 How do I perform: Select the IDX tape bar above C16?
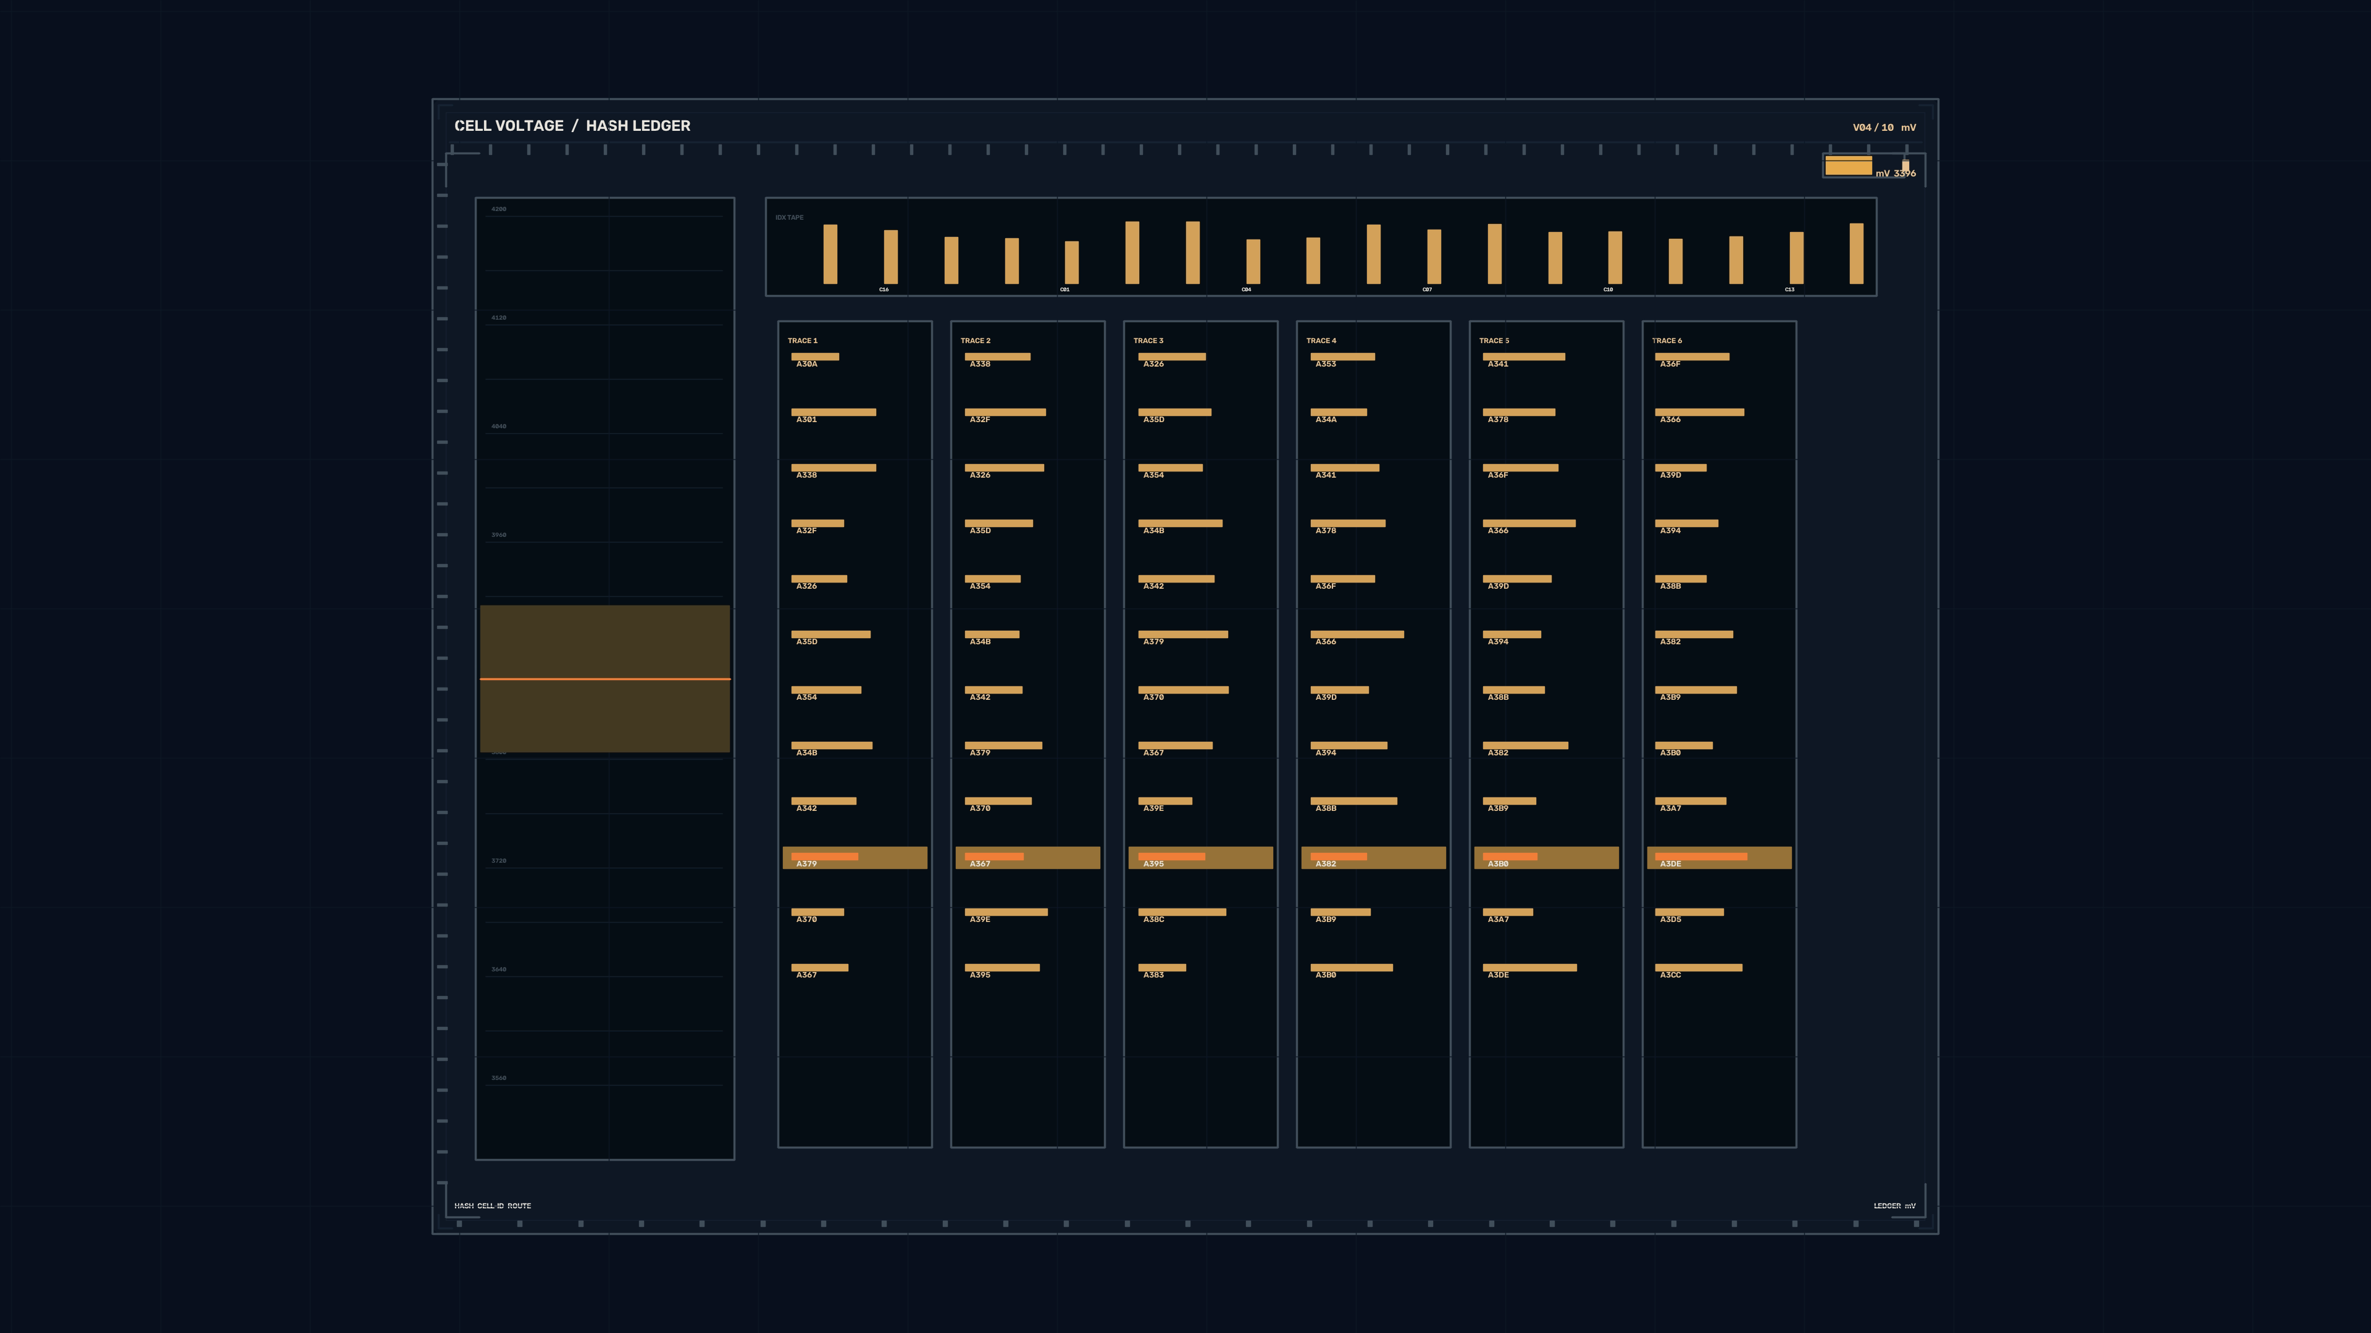(x=890, y=257)
